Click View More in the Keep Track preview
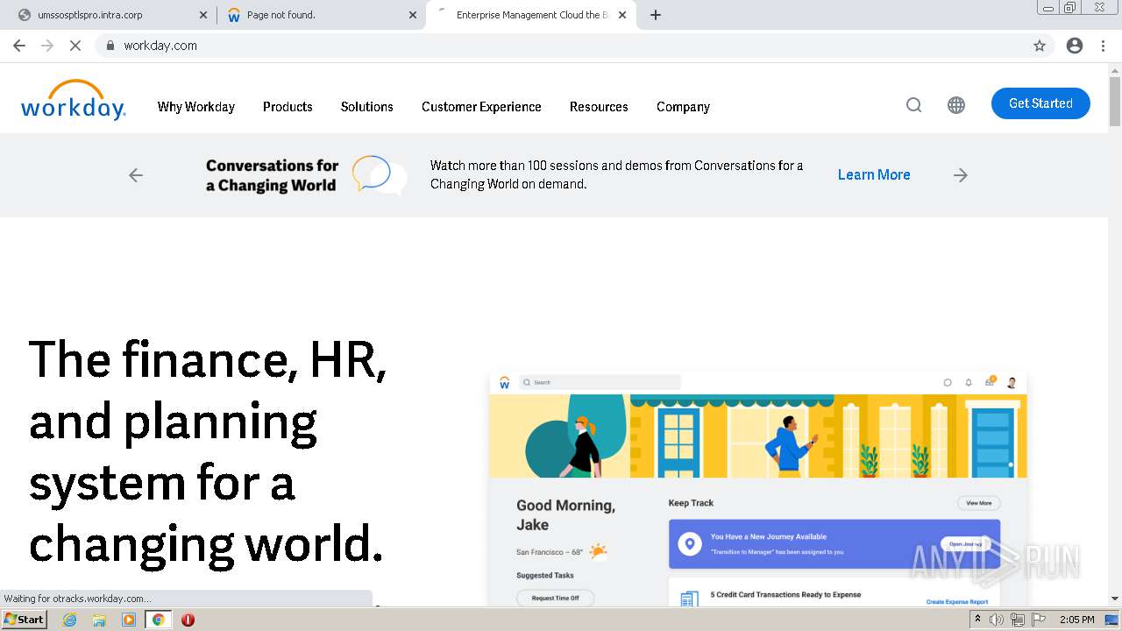This screenshot has height=631, width=1122. pos(978,503)
